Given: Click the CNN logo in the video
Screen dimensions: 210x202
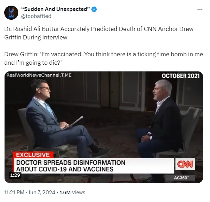Looking at the screenshot, I should (185, 164).
